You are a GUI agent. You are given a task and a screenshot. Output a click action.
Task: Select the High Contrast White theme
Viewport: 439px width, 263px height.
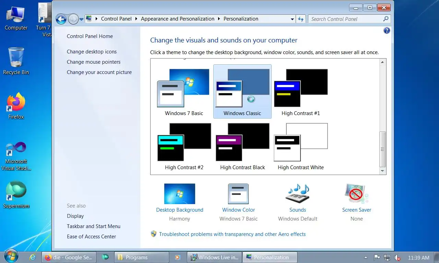tap(301, 146)
